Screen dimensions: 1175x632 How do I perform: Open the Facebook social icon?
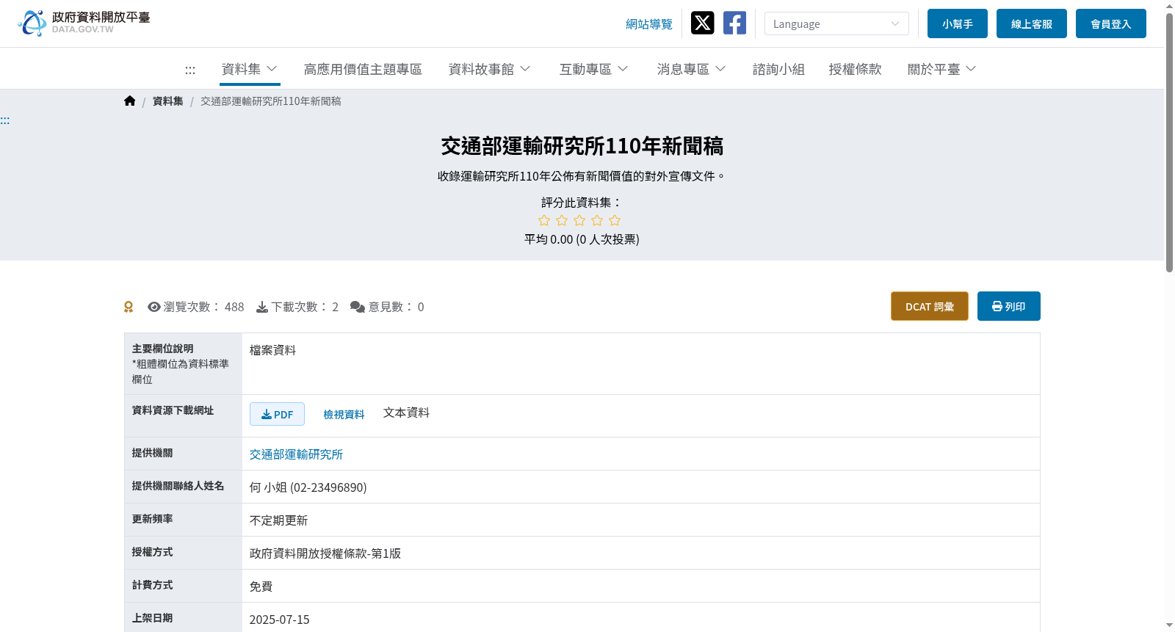coord(734,23)
